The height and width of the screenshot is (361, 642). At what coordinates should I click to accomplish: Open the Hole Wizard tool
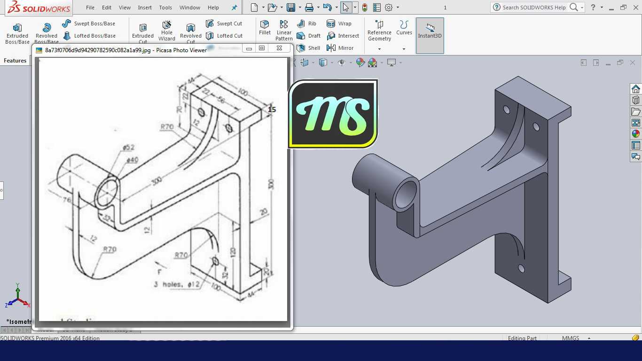pyautogui.click(x=167, y=31)
